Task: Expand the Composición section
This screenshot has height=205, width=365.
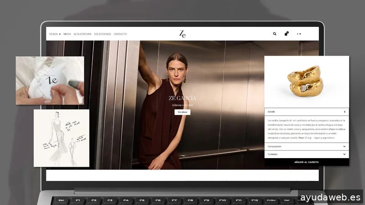Action: click(307, 146)
